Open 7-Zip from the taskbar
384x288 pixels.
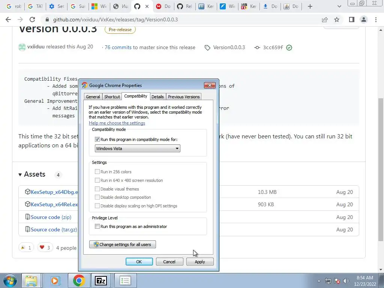101,280
